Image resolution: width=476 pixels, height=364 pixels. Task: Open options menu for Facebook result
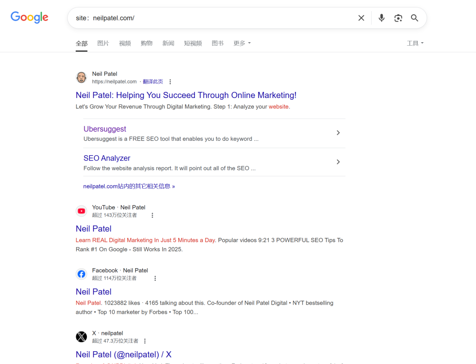(155, 278)
